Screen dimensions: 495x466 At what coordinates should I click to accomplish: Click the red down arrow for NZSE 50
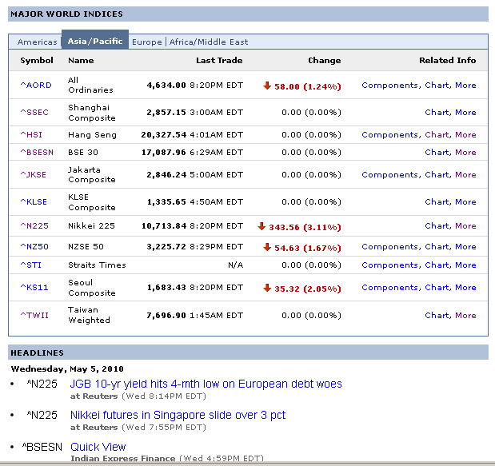pos(267,247)
